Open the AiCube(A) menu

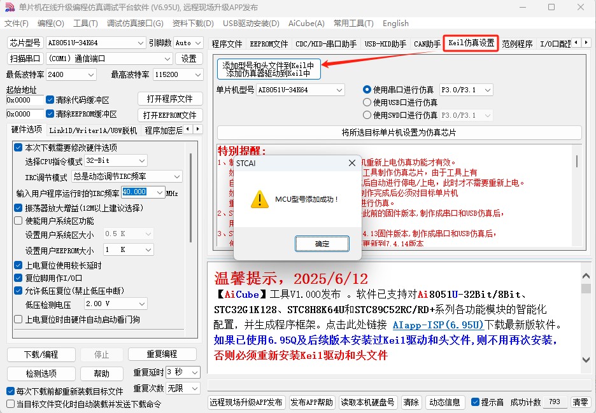pyautogui.click(x=306, y=24)
